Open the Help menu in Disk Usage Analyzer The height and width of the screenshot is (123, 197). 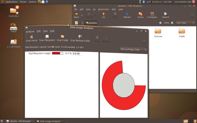[x=52, y=31]
